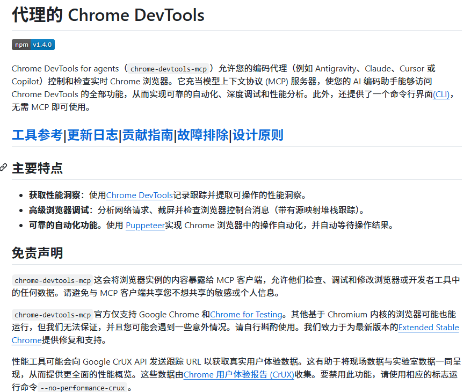
Task: Open the 更新日志 changelog link
Action: point(92,135)
